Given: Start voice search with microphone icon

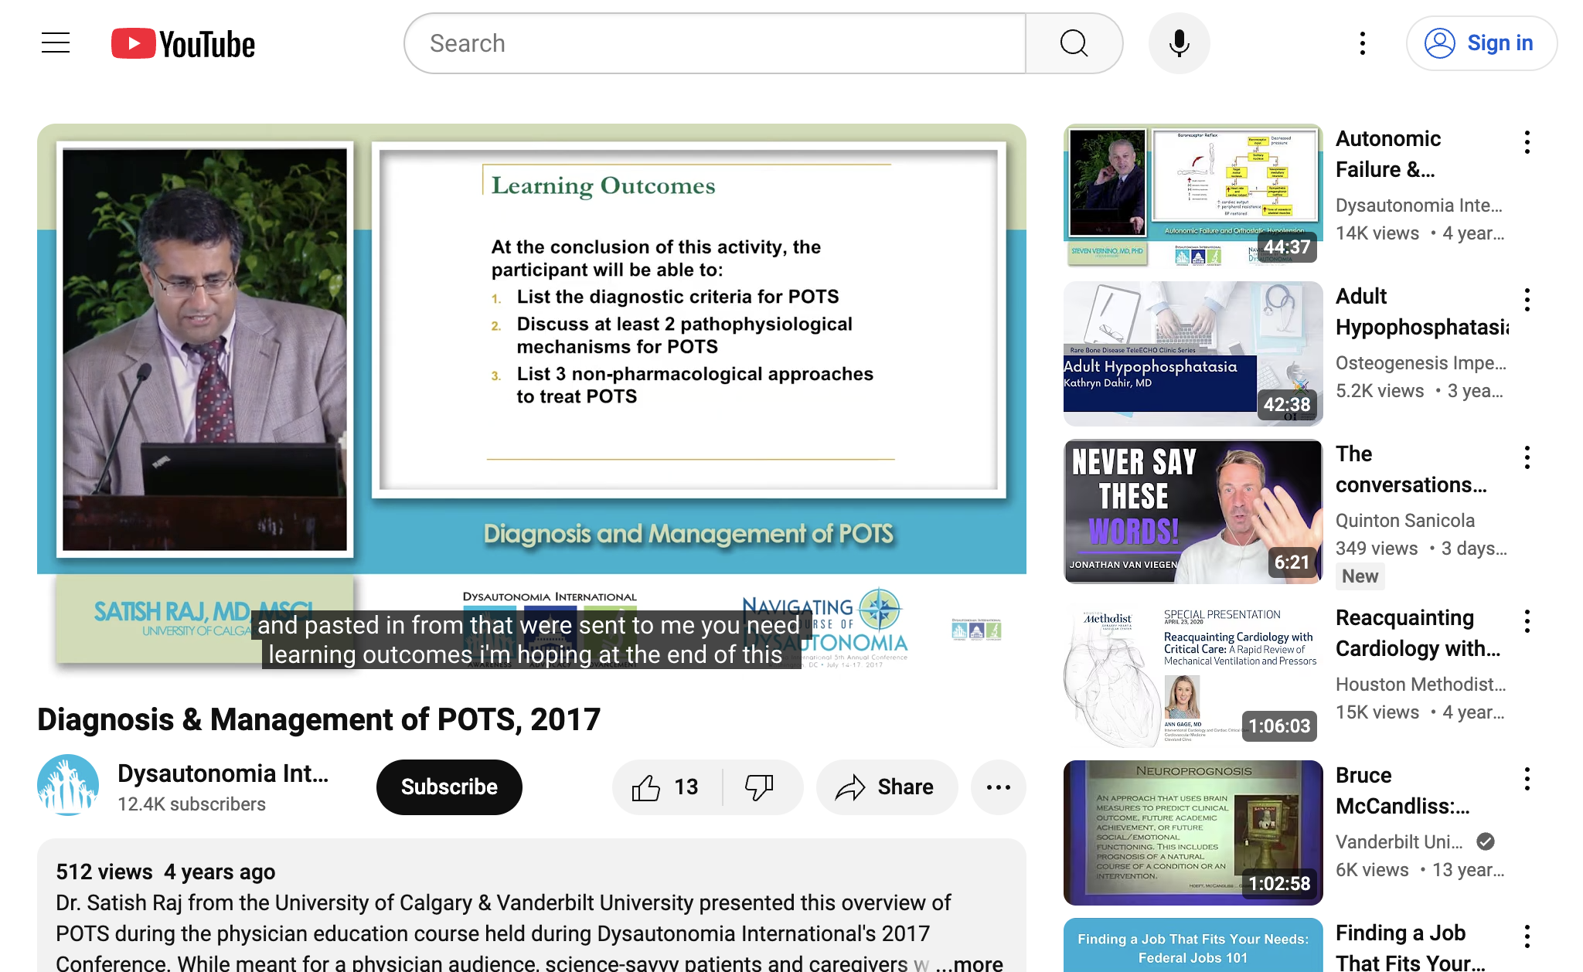Looking at the screenshot, I should click(x=1179, y=43).
